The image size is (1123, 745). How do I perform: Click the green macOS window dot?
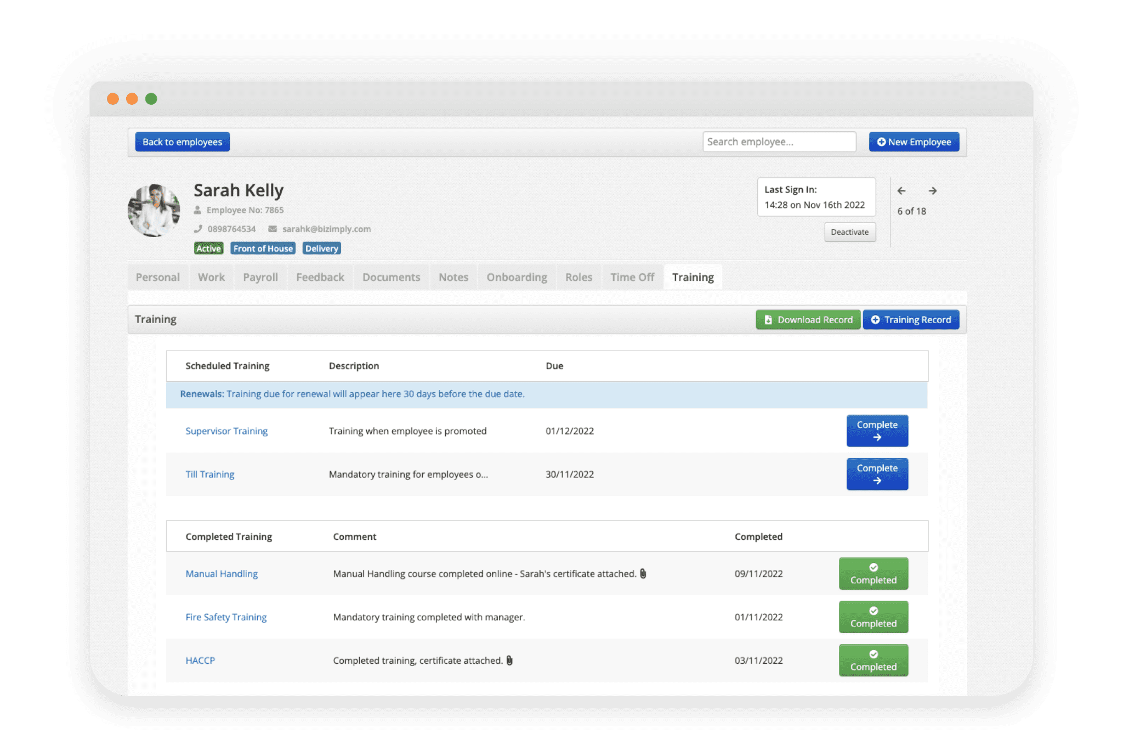151,99
